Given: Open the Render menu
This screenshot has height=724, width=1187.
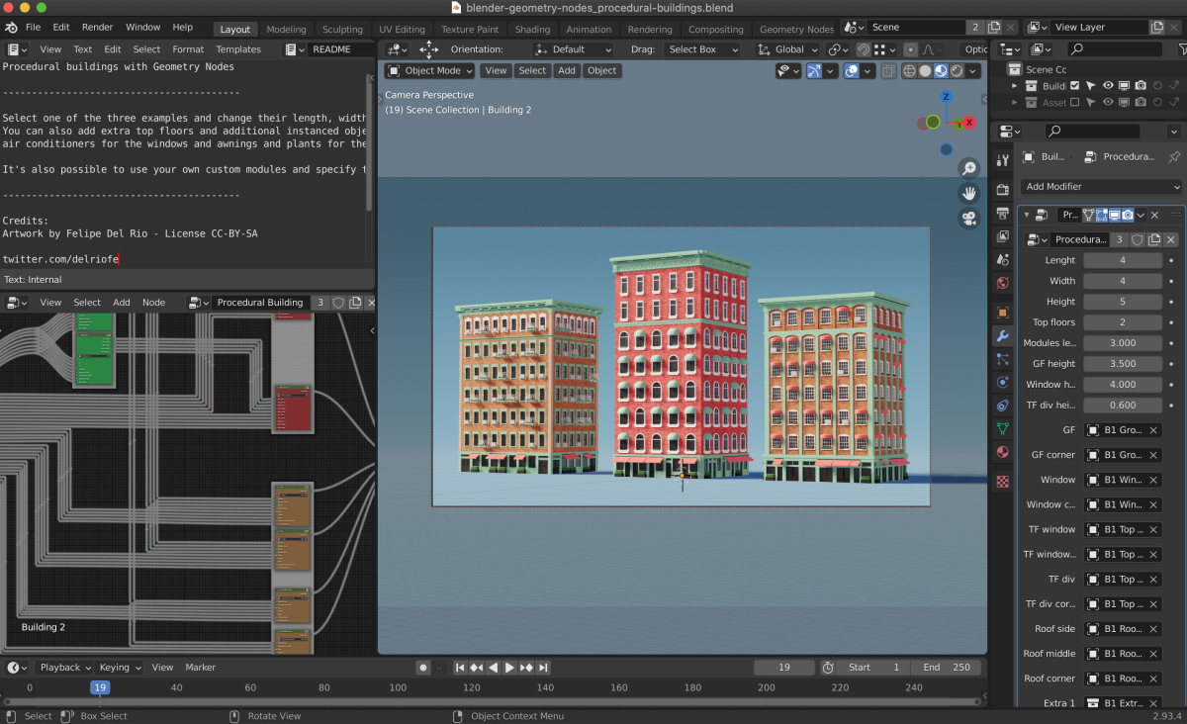Looking at the screenshot, I should click(x=97, y=28).
